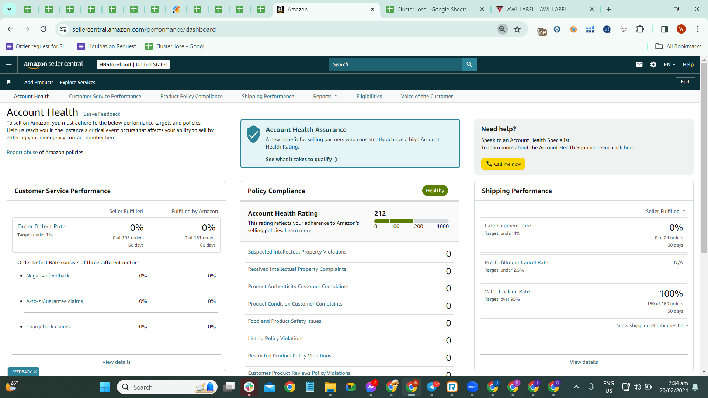Switch to the AWL LABEL browser tab
Screen dimensions: 708x398
point(537,9)
